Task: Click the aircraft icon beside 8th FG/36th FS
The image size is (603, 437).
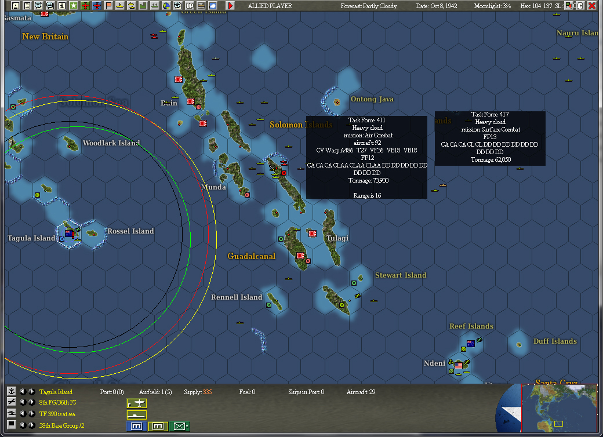Action: point(12,402)
